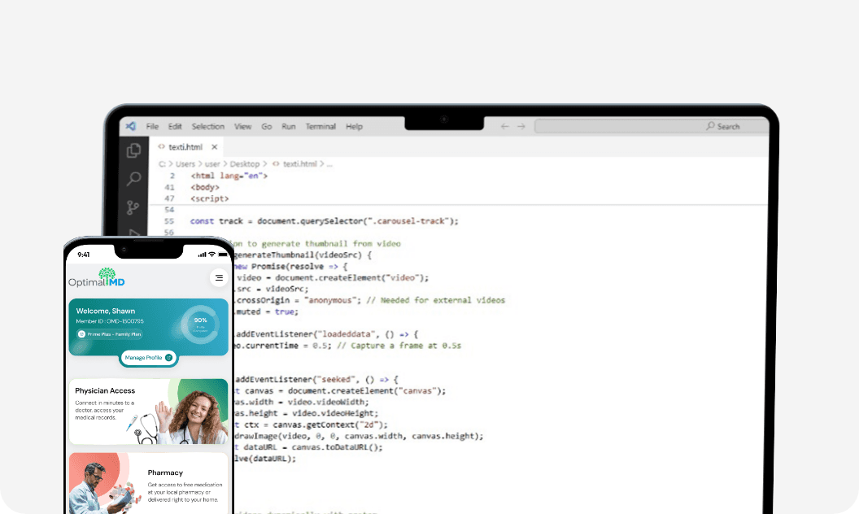Click the canvas.toDataURL() code line
This screenshot has height=514, width=859.
(309, 447)
